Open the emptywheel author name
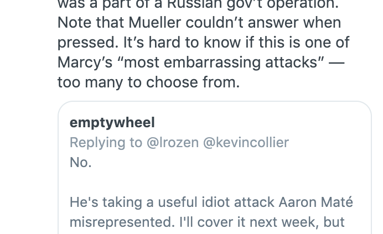Viewport: 383px width, 234px height. coord(112,123)
